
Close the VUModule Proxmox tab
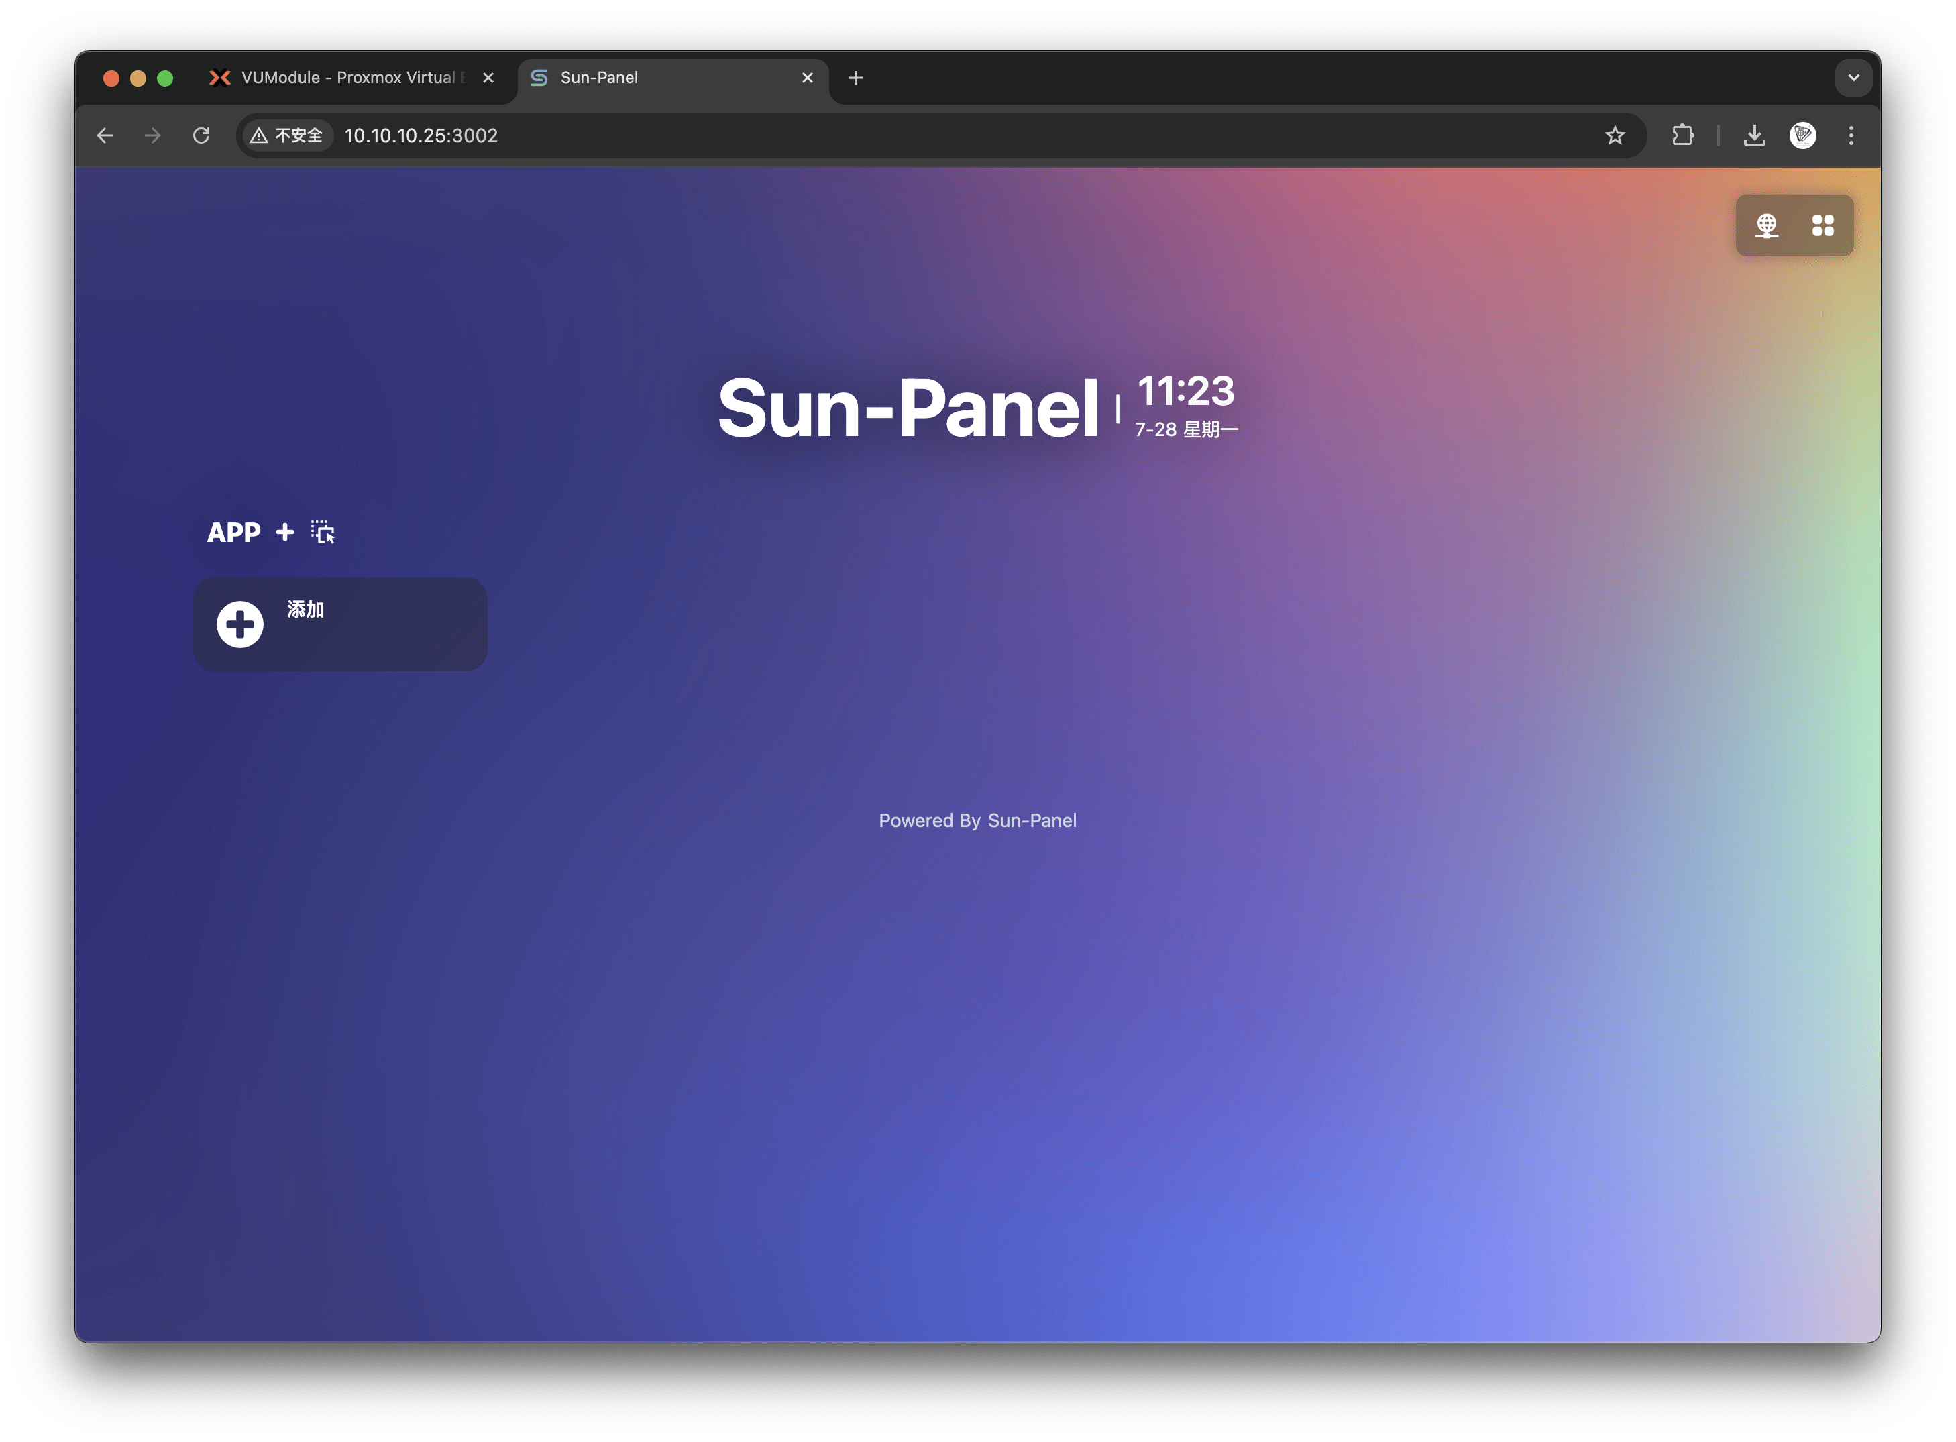[488, 78]
